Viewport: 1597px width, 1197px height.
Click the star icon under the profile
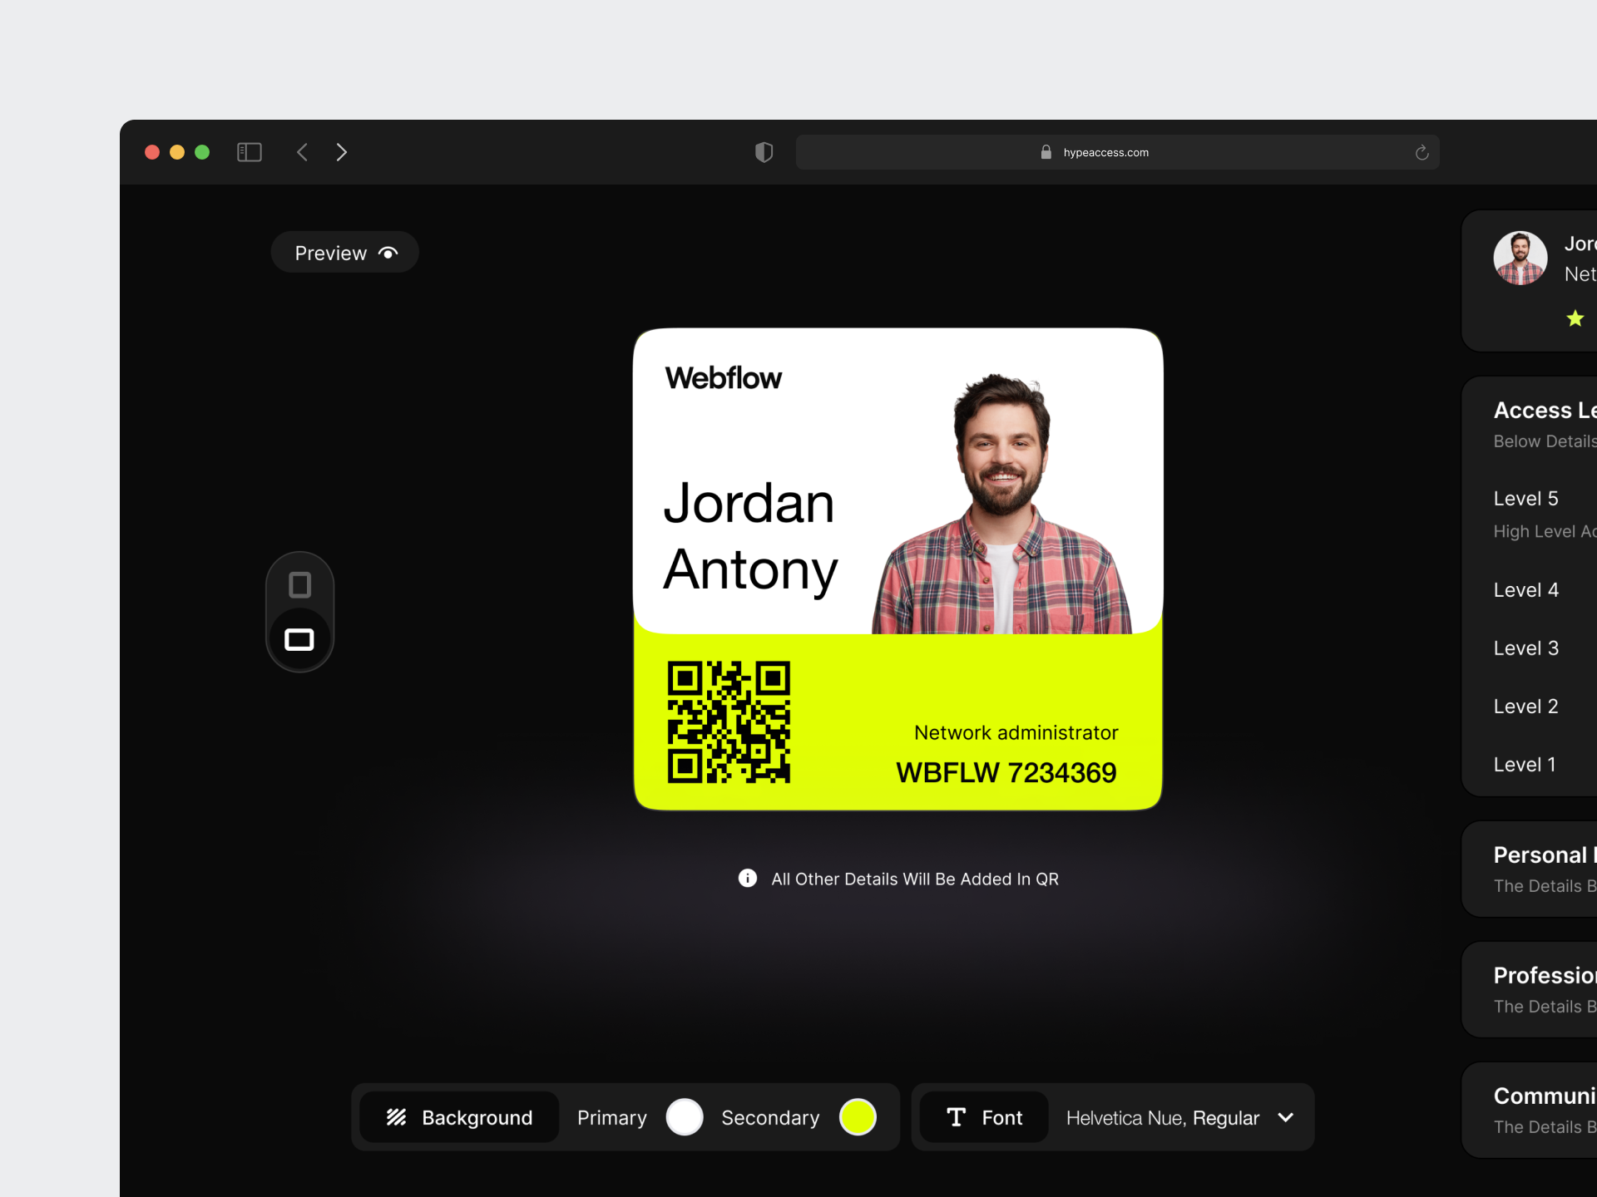1575,318
